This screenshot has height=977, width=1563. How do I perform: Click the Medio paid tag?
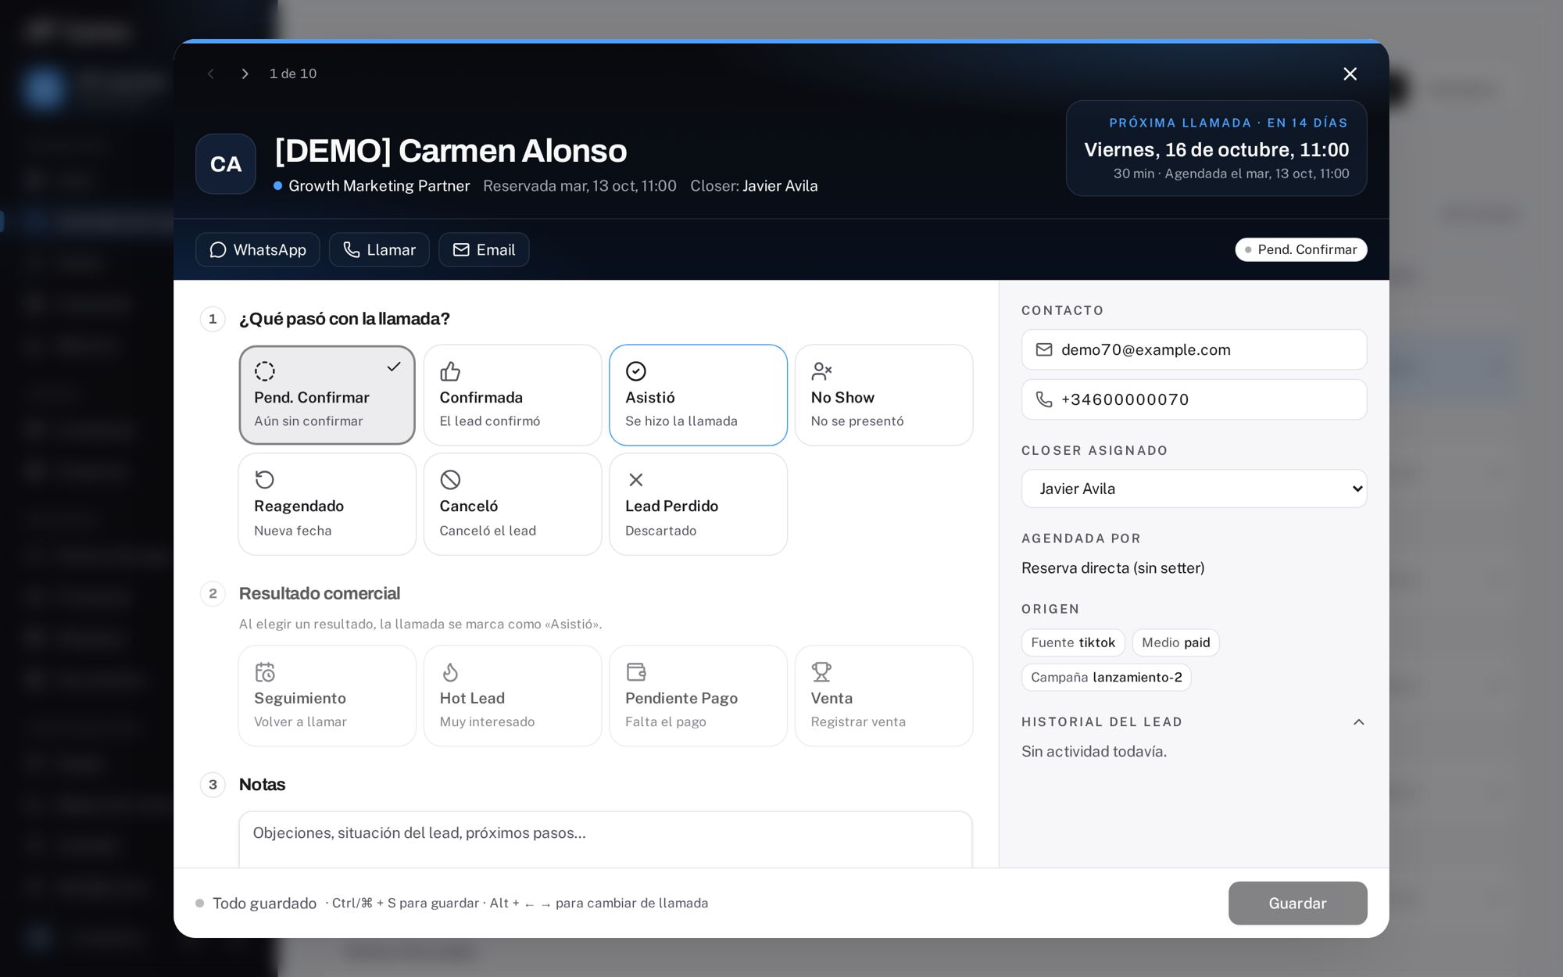pos(1175,642)
